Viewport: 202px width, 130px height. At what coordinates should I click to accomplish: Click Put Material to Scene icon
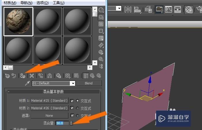[x=14, y=76]
